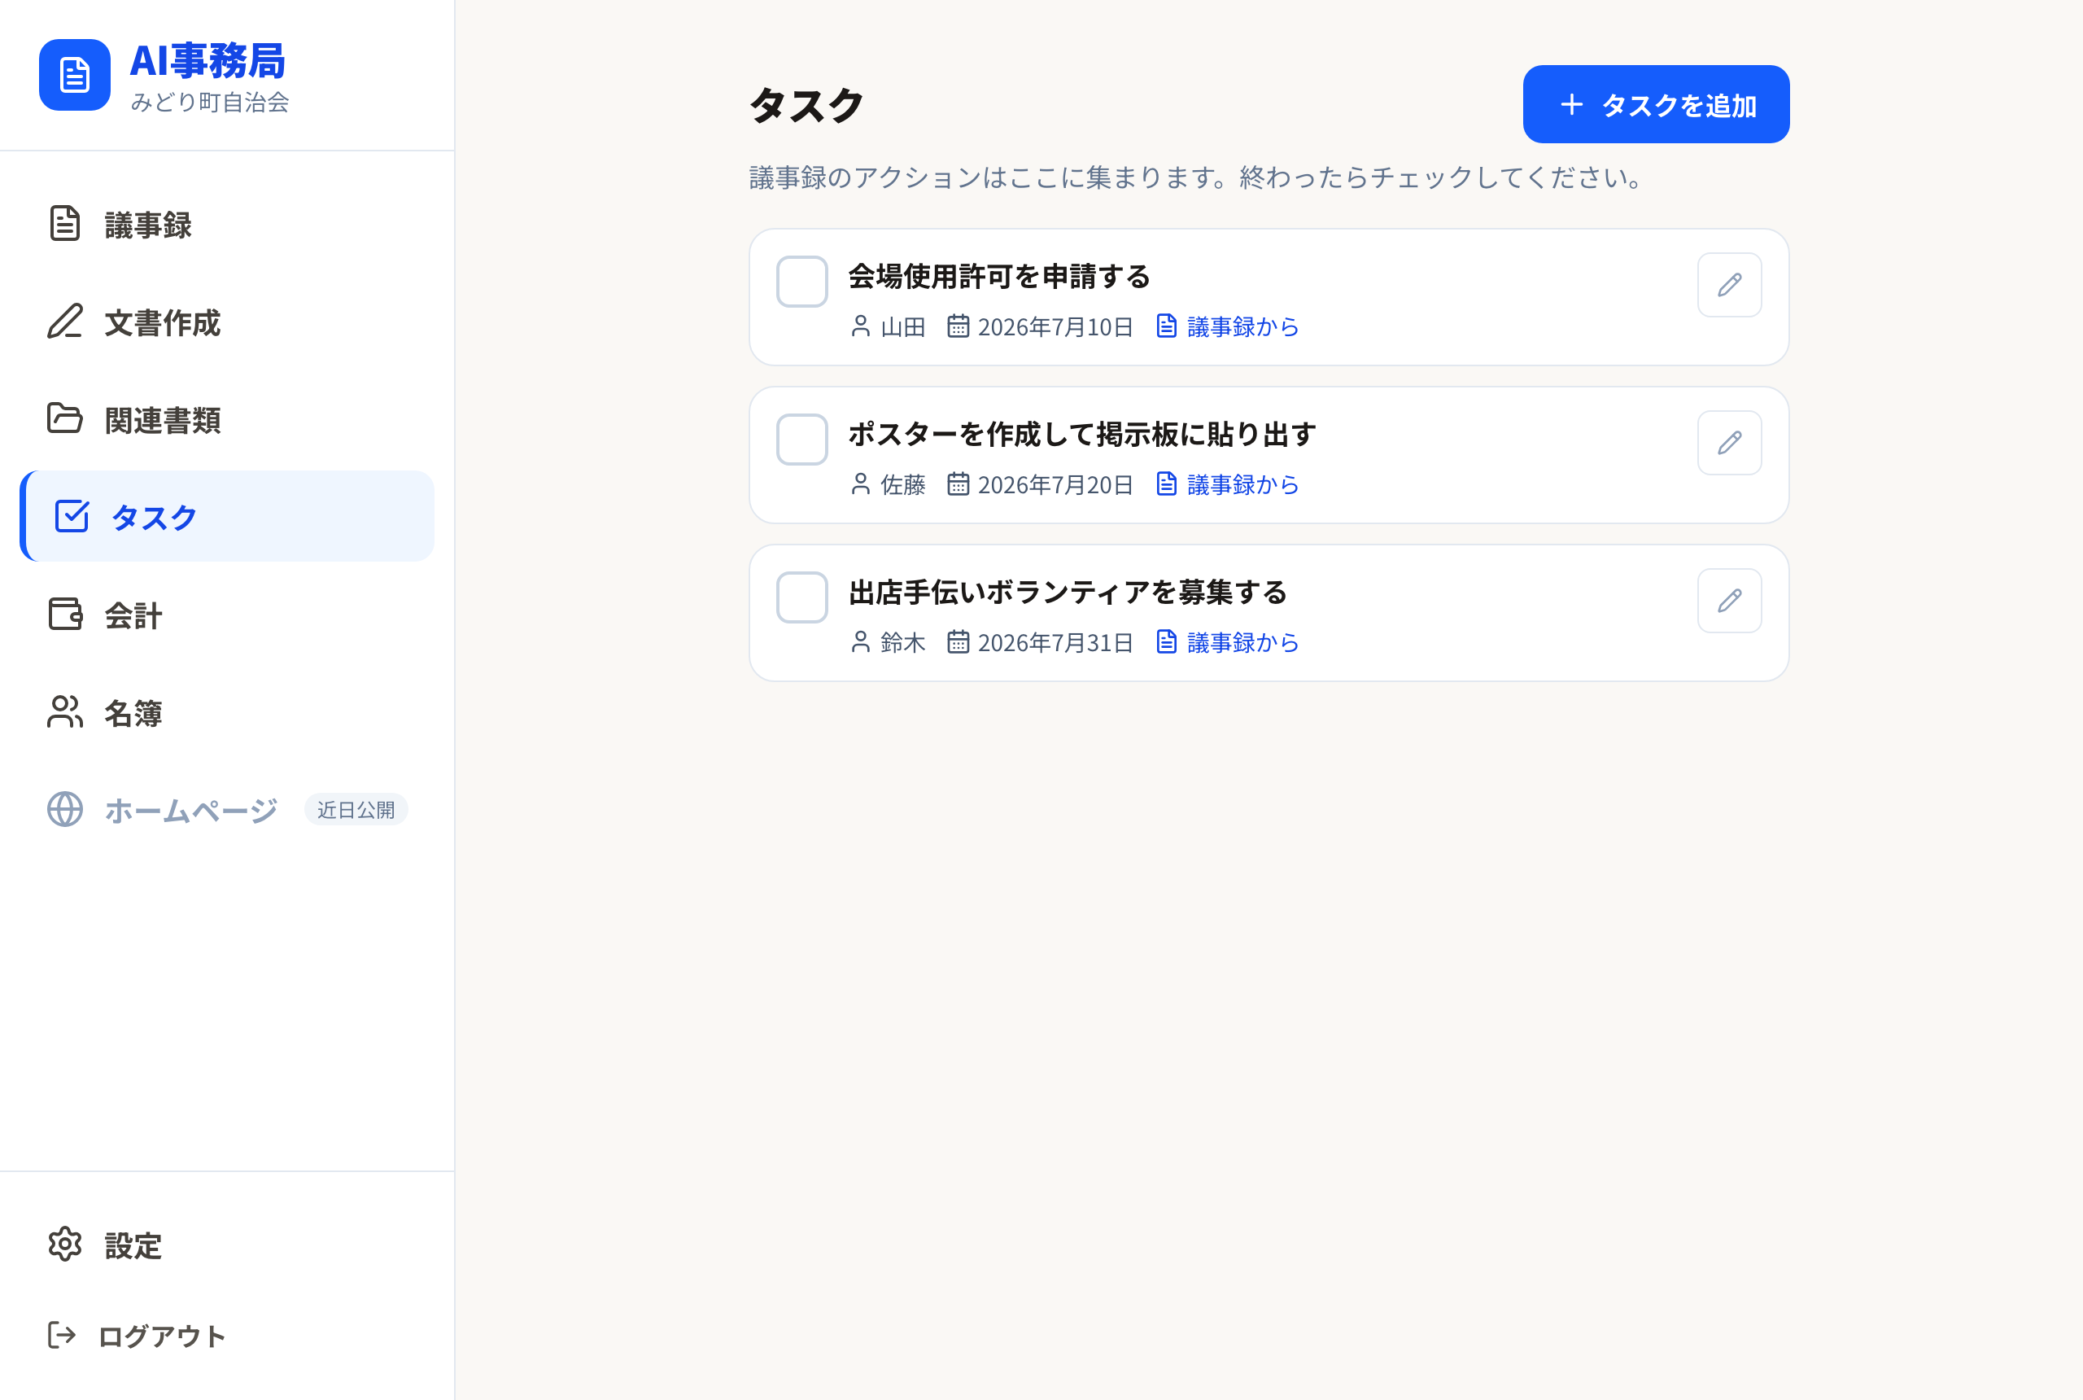
Task: Open the 名簿 section
Action: (x=227, y=711)
